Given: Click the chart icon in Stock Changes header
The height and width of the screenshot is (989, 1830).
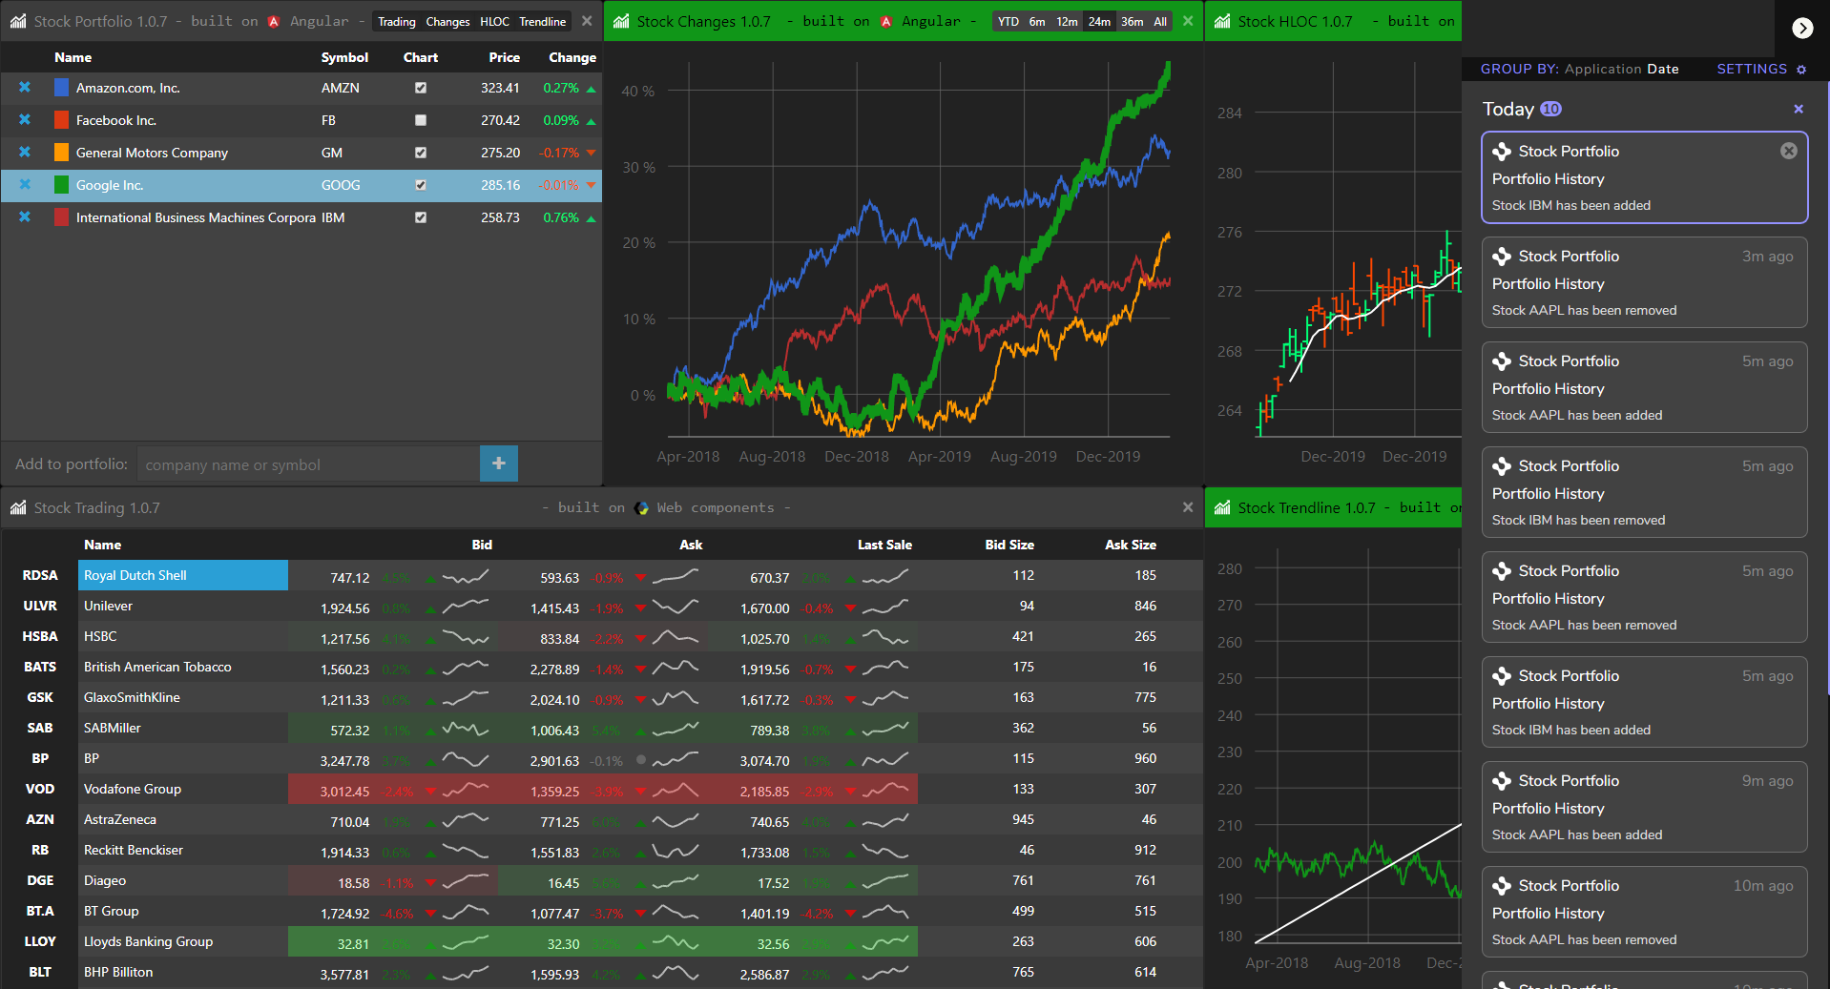Looking at the screenshot, I should 621,21.
